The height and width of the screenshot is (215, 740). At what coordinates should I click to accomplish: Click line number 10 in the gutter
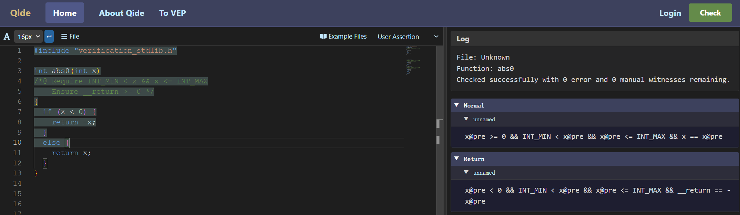tap(17, 142)
